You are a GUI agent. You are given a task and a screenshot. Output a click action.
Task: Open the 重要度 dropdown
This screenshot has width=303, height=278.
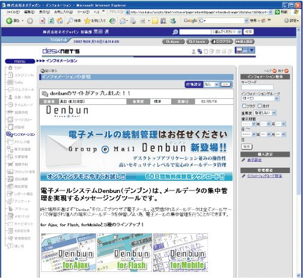265,113
